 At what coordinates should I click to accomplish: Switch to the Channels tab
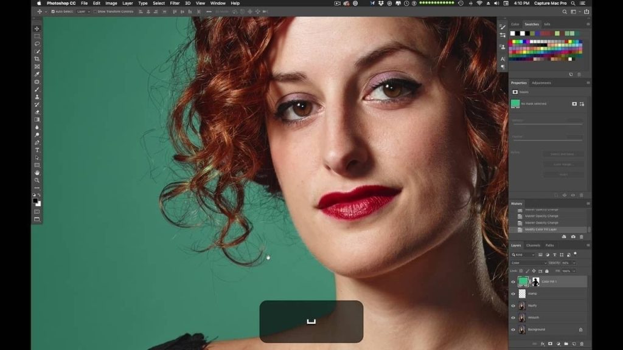pyautogui.click(x=533, y=245)
